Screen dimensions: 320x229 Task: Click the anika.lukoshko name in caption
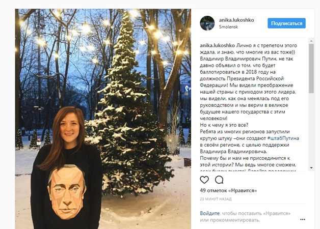[218, 45]
